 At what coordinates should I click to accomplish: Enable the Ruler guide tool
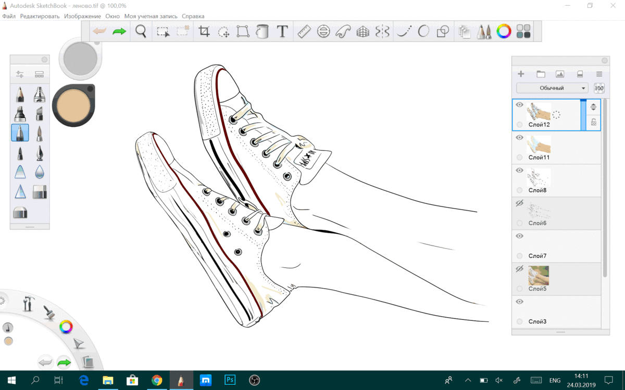point(304,32)
